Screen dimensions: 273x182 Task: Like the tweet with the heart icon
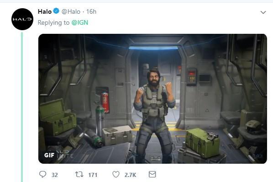point(116,174)
